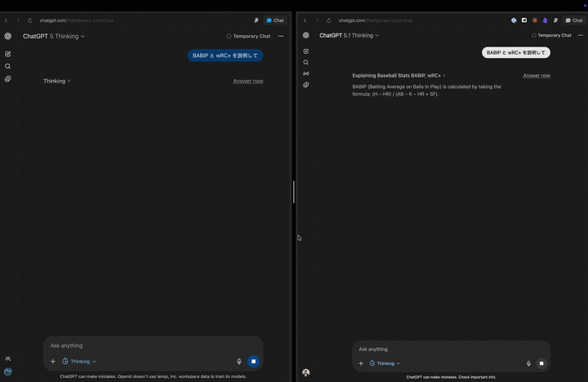
Task: Open the three-dots options menu in left window
Action: coord(281,36)
